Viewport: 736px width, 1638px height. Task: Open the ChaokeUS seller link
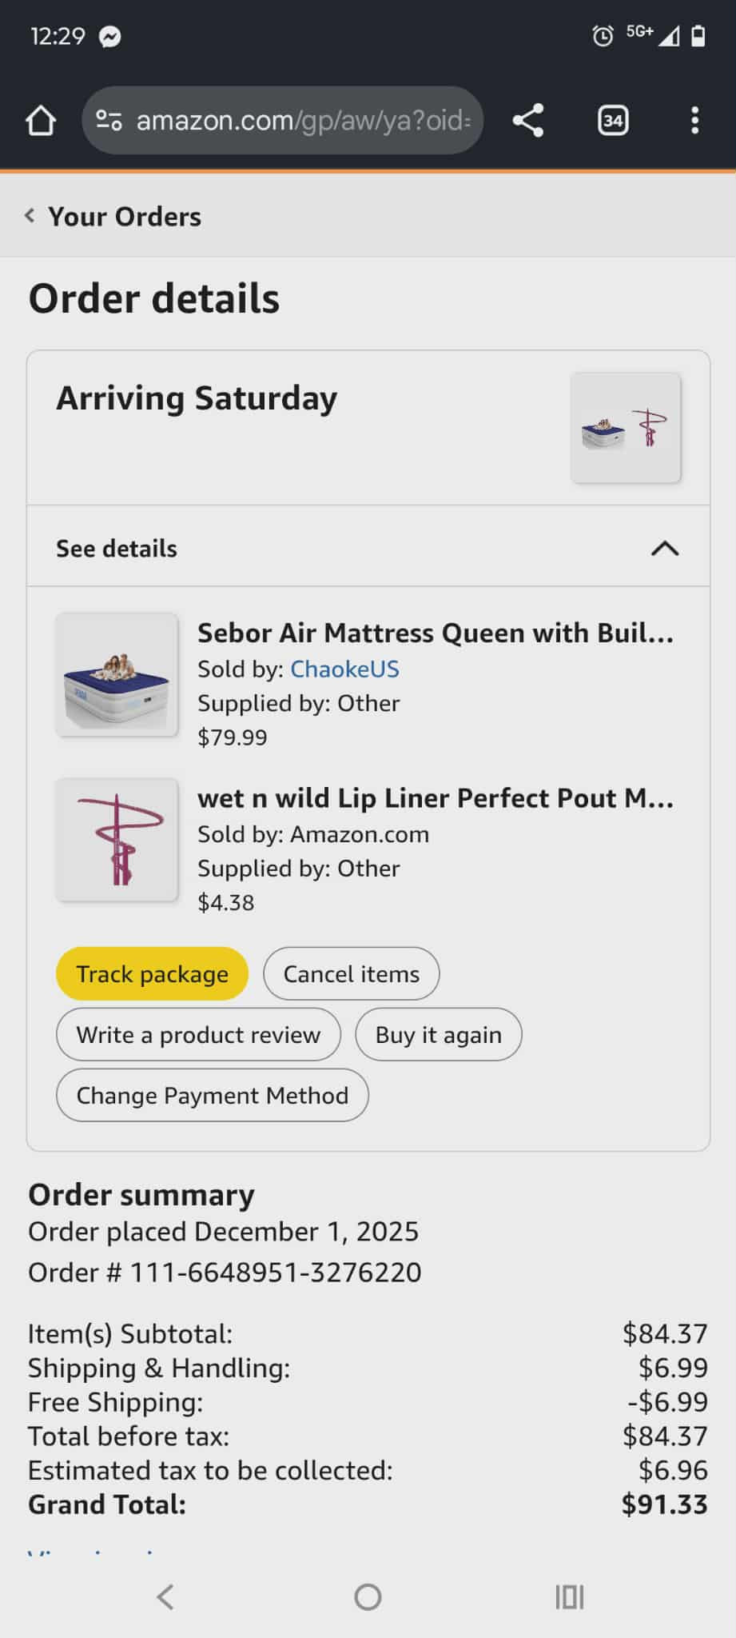[x=344, y=669]
